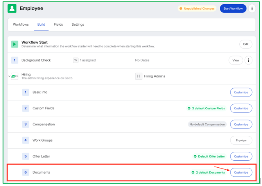This screenshot has width=262, height=186.
Task: Collapse the Hiring section chevron
Action: [x=9, y=76]
